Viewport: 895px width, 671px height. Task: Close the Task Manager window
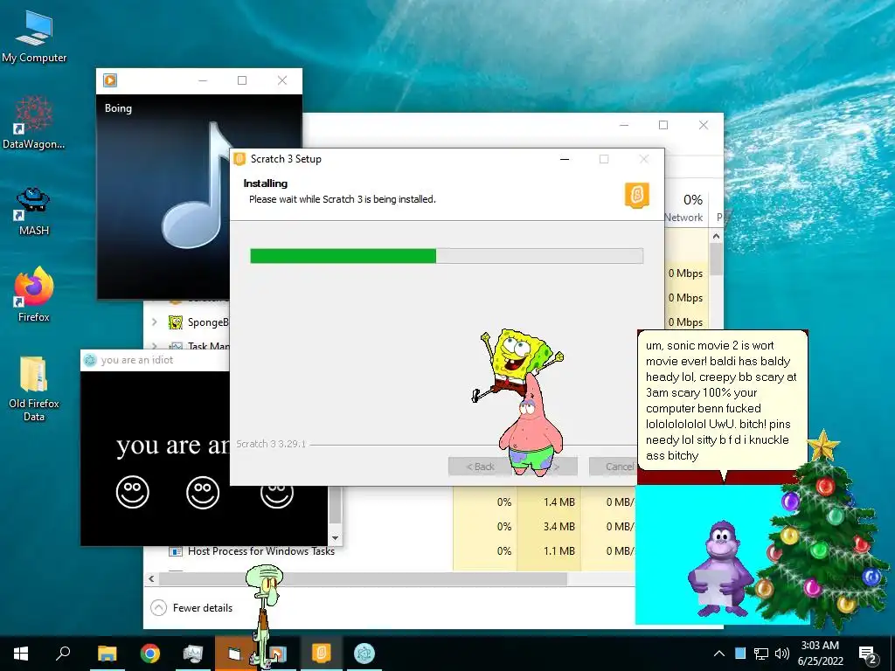coord(704,125)
